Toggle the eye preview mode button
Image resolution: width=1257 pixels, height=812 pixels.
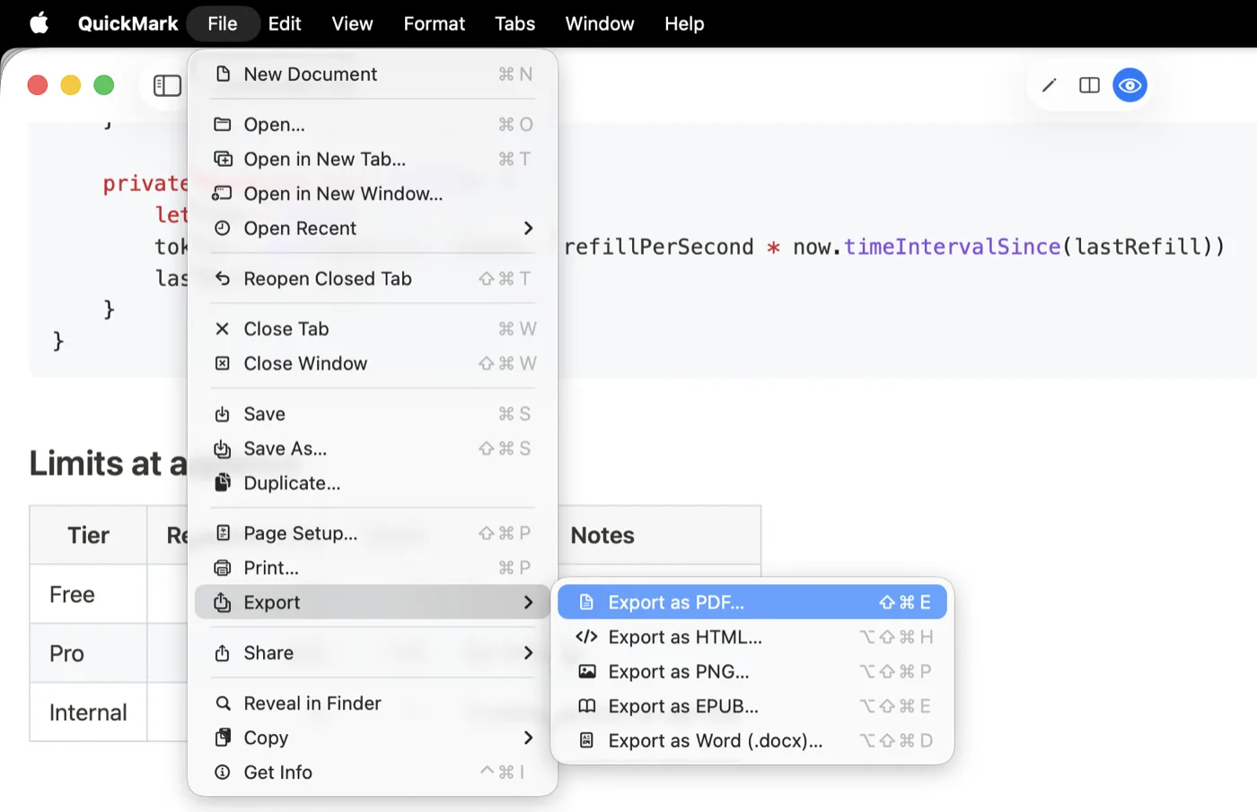coord(1130,85)
